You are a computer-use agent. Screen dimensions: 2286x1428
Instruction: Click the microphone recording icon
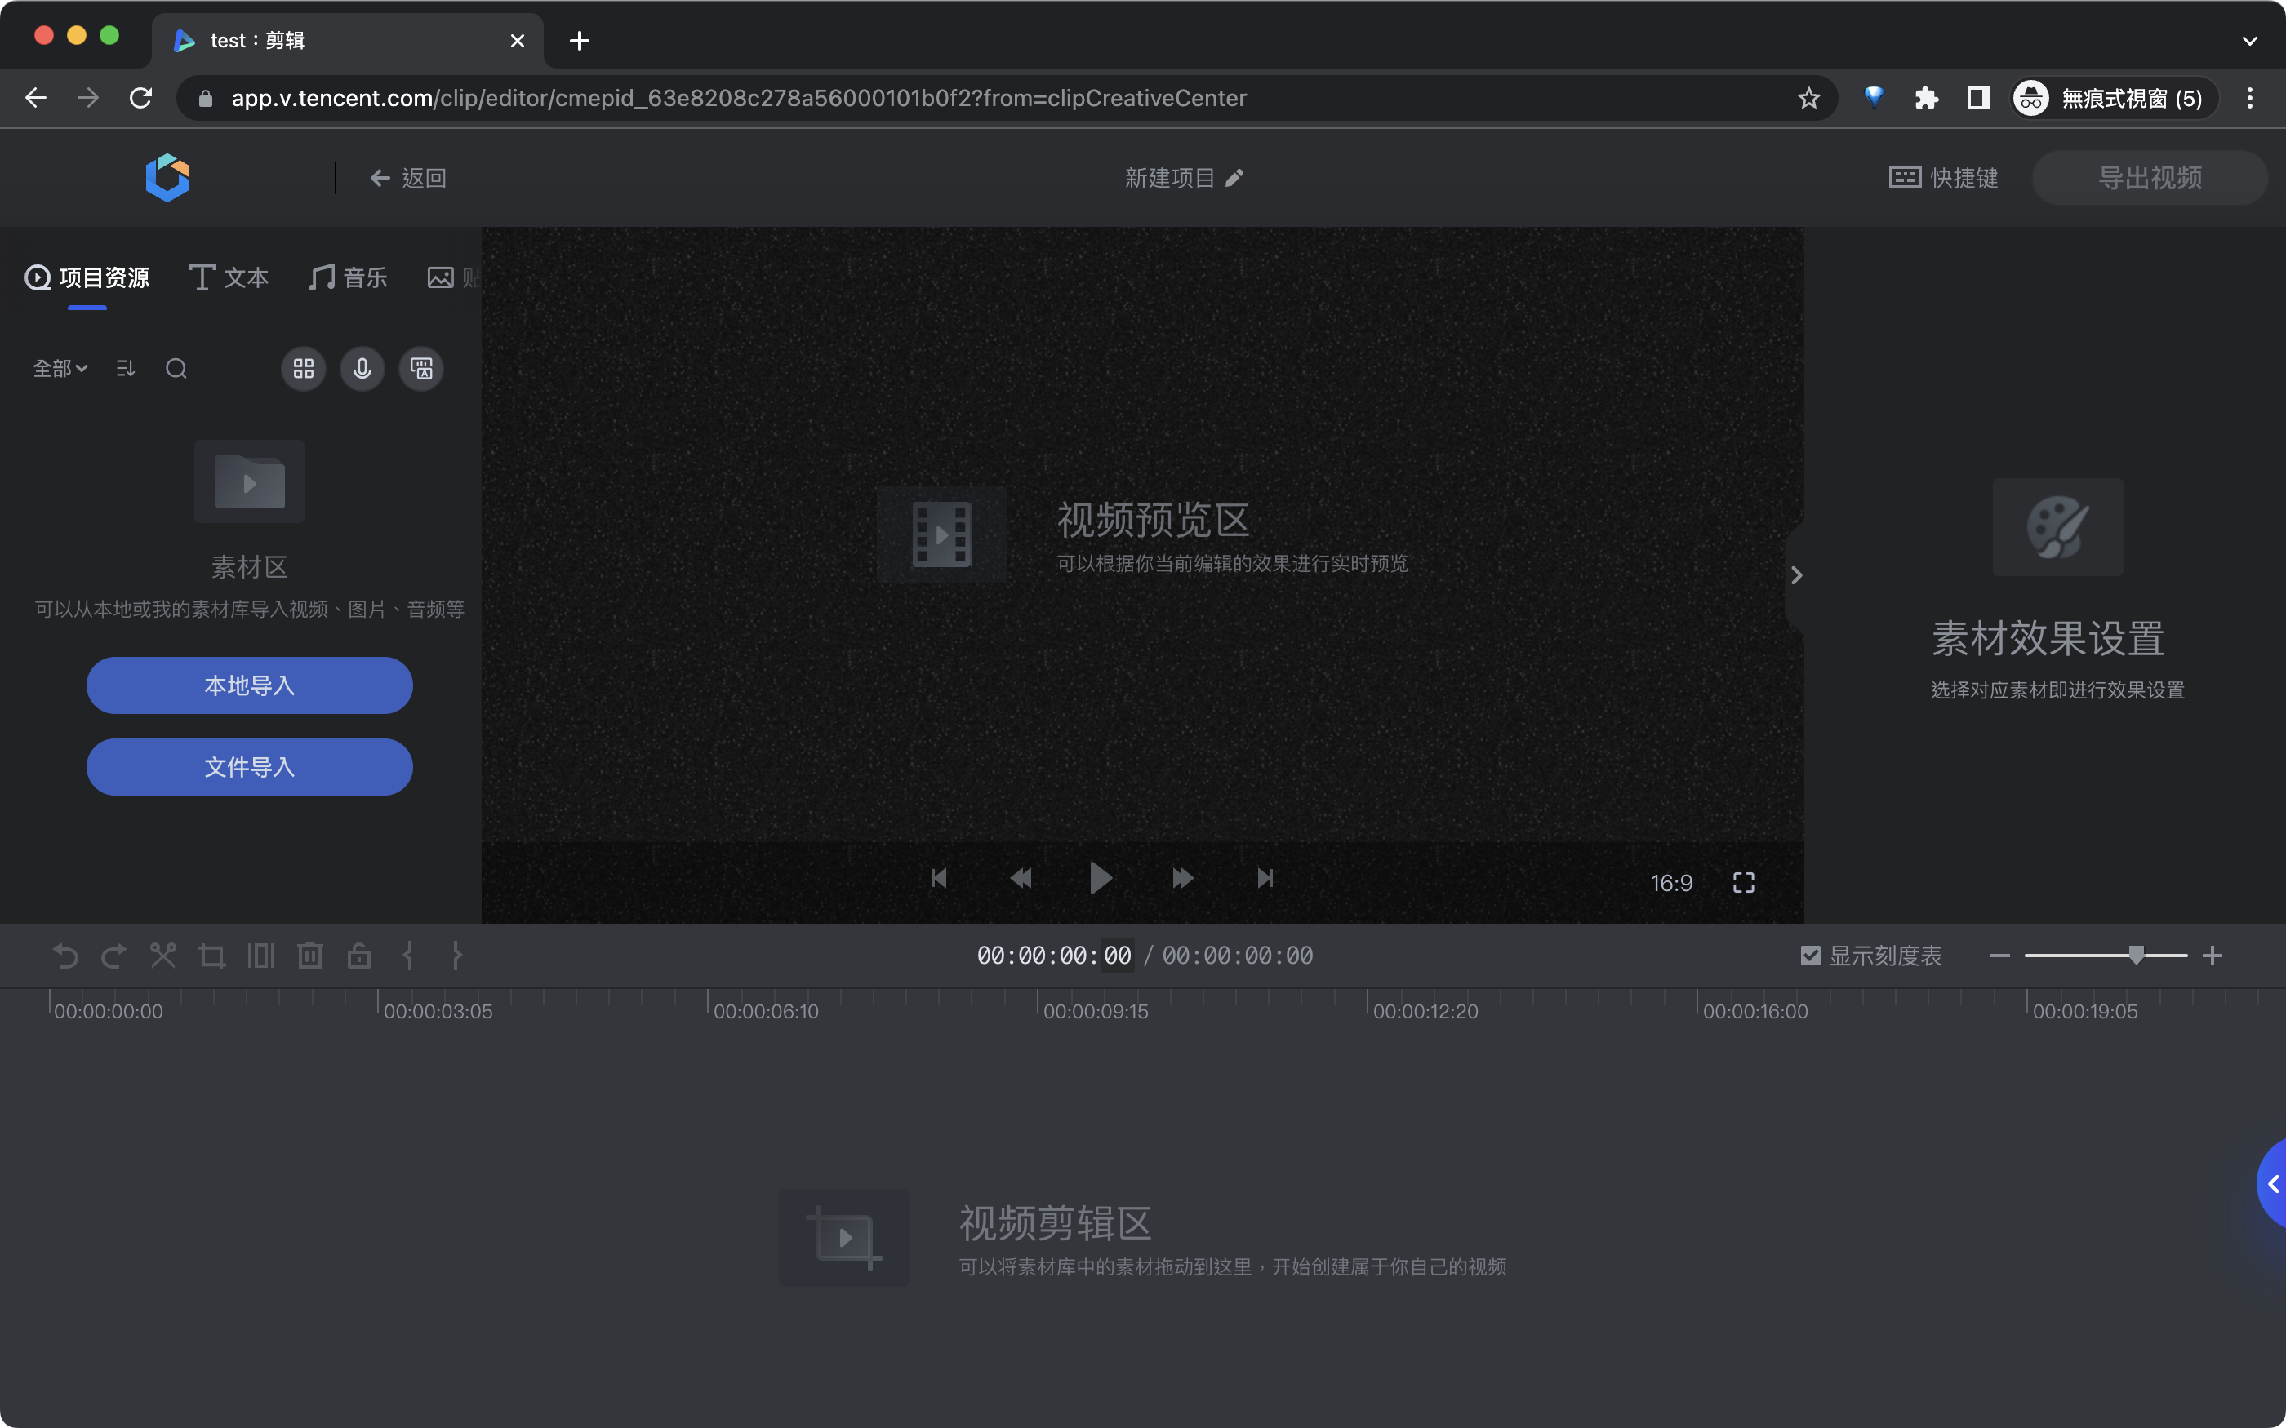point(362,368)
